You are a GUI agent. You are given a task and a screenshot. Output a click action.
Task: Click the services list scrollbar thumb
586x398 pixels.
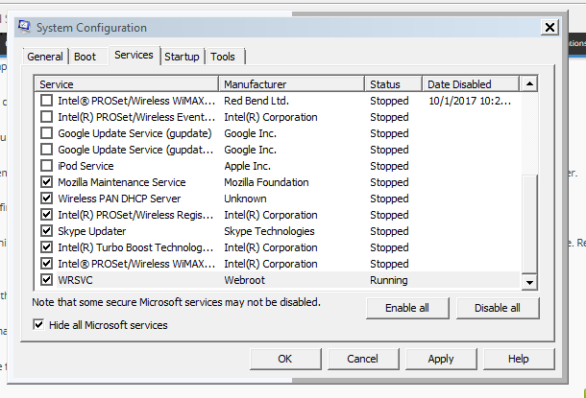click(x=529, y=223)
